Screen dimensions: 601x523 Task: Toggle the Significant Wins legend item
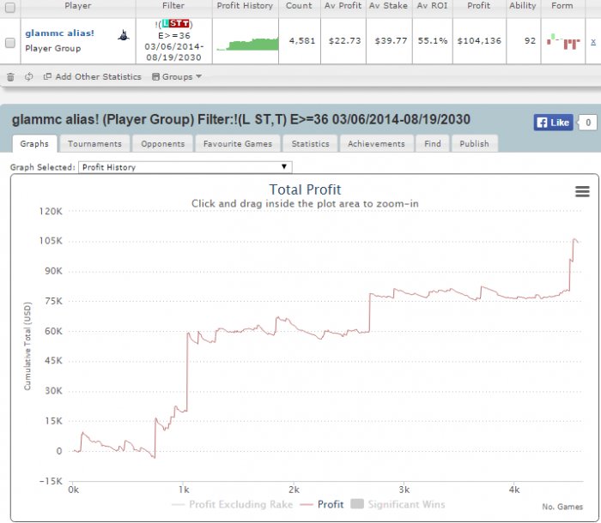point(398,504)
